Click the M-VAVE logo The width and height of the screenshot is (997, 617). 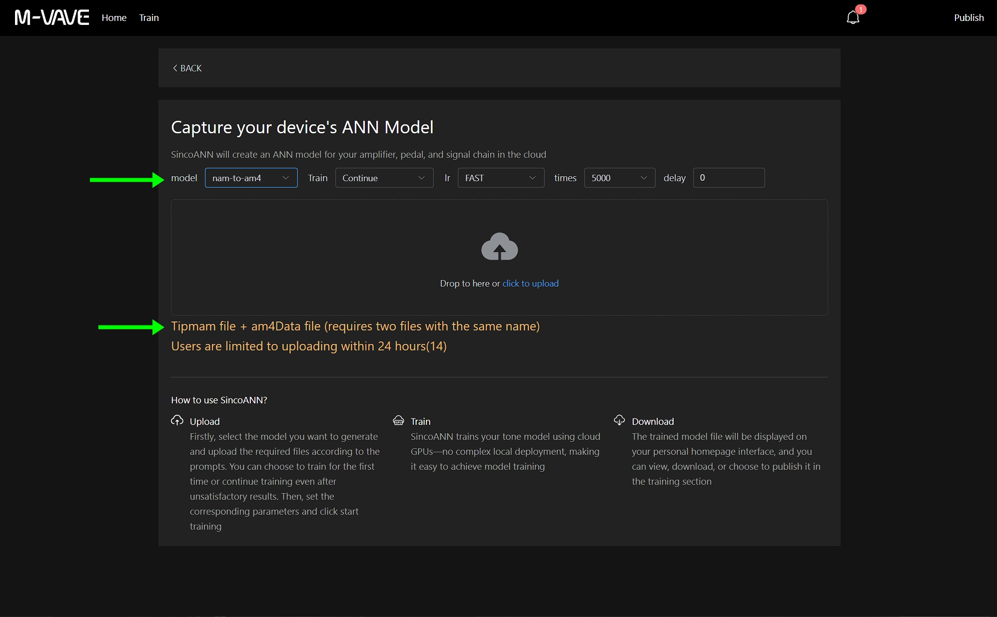(x=52, y=18)
